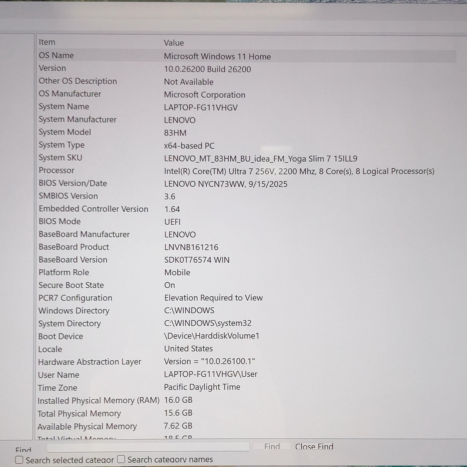
Task: Select the Processor row
Action: click(246, 171)
